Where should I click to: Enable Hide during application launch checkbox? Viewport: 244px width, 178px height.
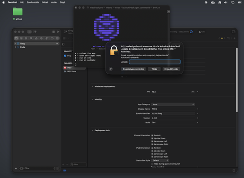click(152, 164)
